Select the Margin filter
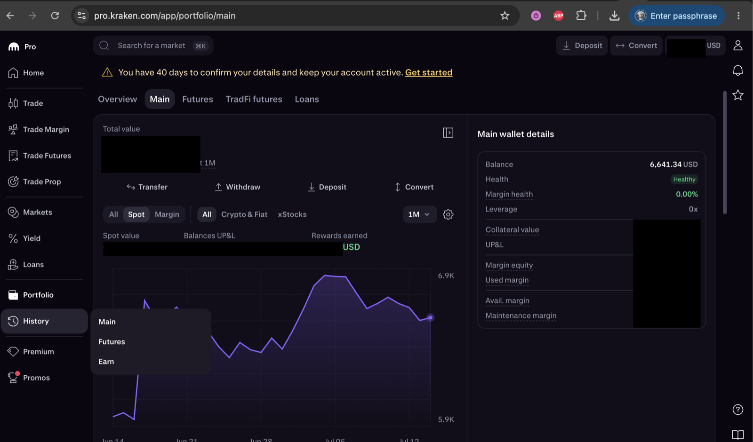Image resolution: width=753 pixels, height=442 pixels. 167,214
